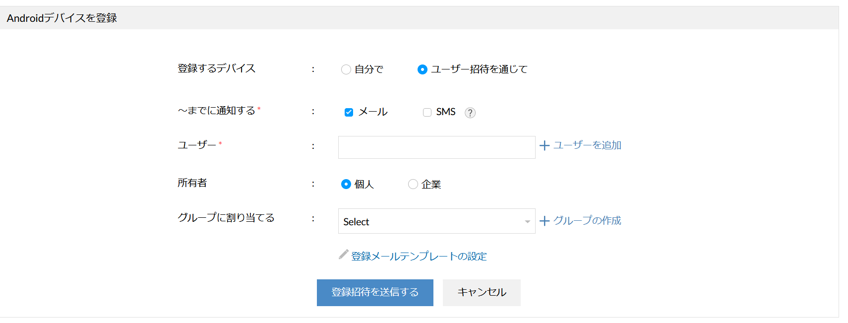Choose 個人 as the owner
Viewport: 848px width, 323px height.
tap(346, 184)
